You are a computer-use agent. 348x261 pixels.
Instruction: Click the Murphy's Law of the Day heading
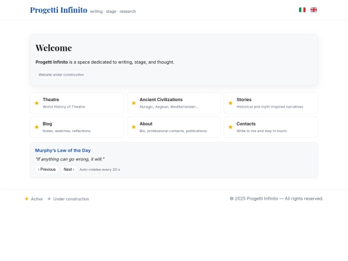[63, 150]
